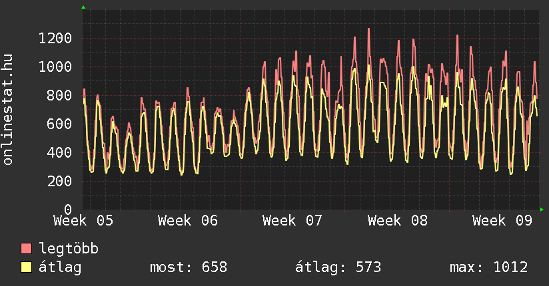Click the 'most: 658' current value
This screenshot has width=549, height=286.
tap(189, 267)
